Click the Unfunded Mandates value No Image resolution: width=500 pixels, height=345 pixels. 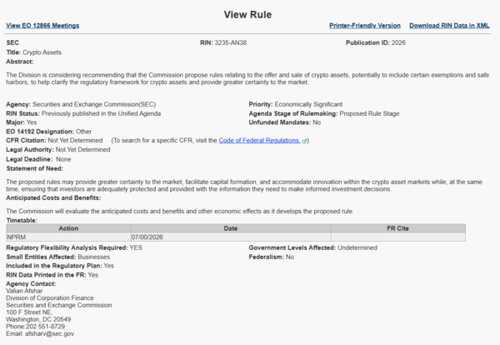pos(317,122)
